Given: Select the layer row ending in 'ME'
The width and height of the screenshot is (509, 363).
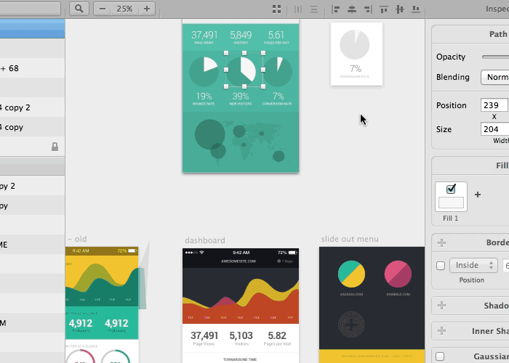Looking at the screenshot, I should (33, 245).
